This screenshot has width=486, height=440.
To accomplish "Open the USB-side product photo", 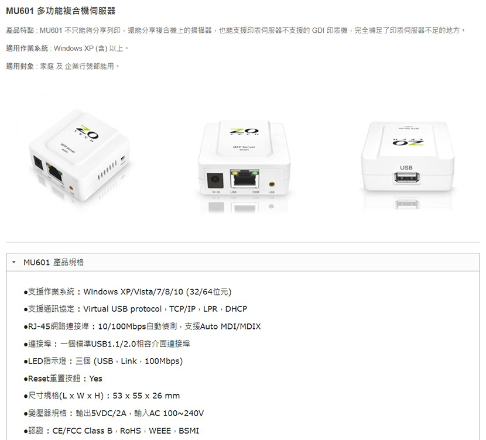I will pyautogui.click(x=408, y=163).
